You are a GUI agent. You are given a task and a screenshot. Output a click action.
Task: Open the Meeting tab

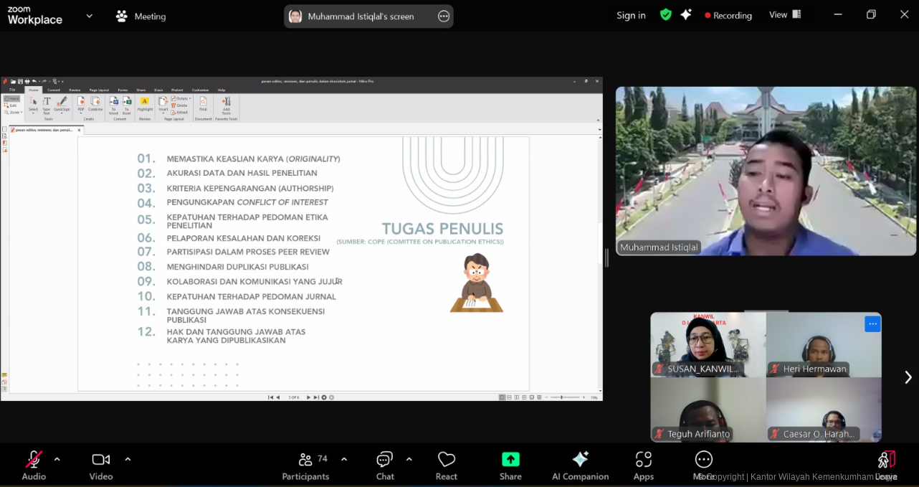coord(141,16)
